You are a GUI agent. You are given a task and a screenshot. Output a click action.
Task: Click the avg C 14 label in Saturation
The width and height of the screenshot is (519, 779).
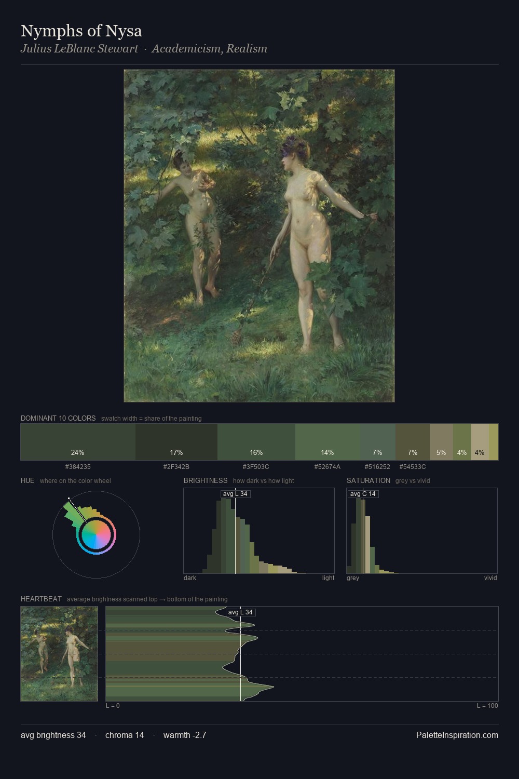pyautogui.click(x=363, y=494)
